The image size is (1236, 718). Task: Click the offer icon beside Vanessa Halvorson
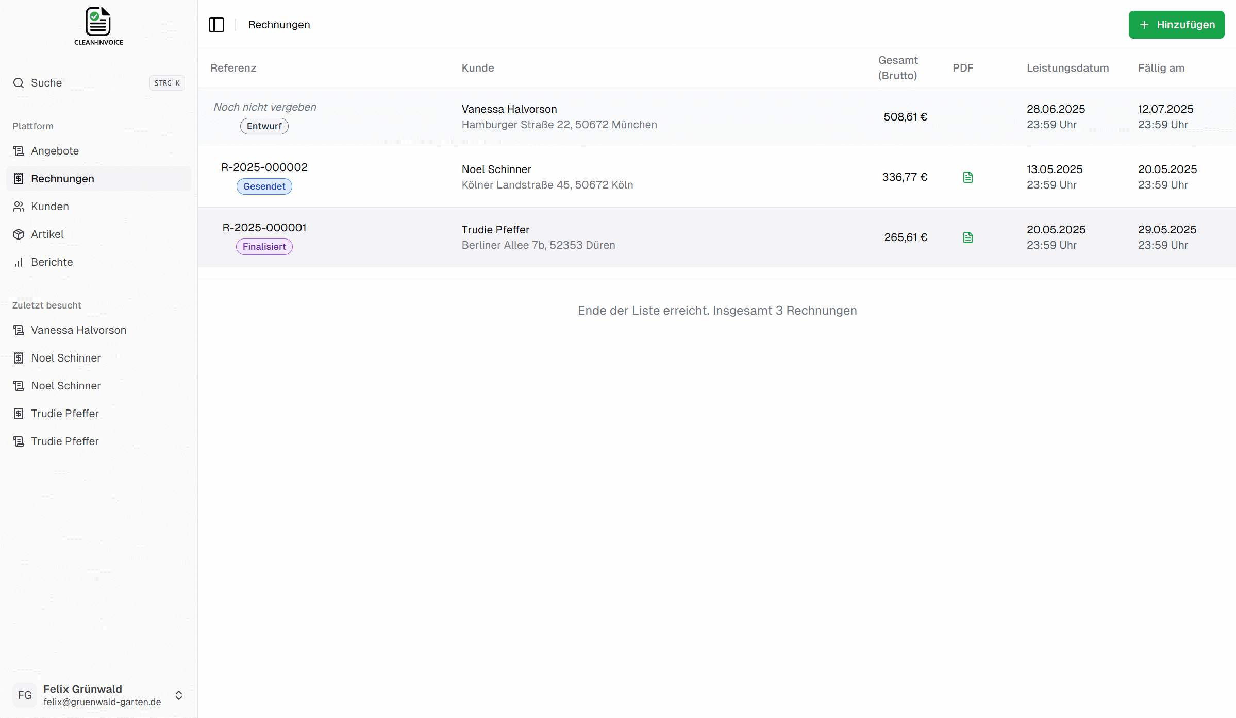(19, 330)
